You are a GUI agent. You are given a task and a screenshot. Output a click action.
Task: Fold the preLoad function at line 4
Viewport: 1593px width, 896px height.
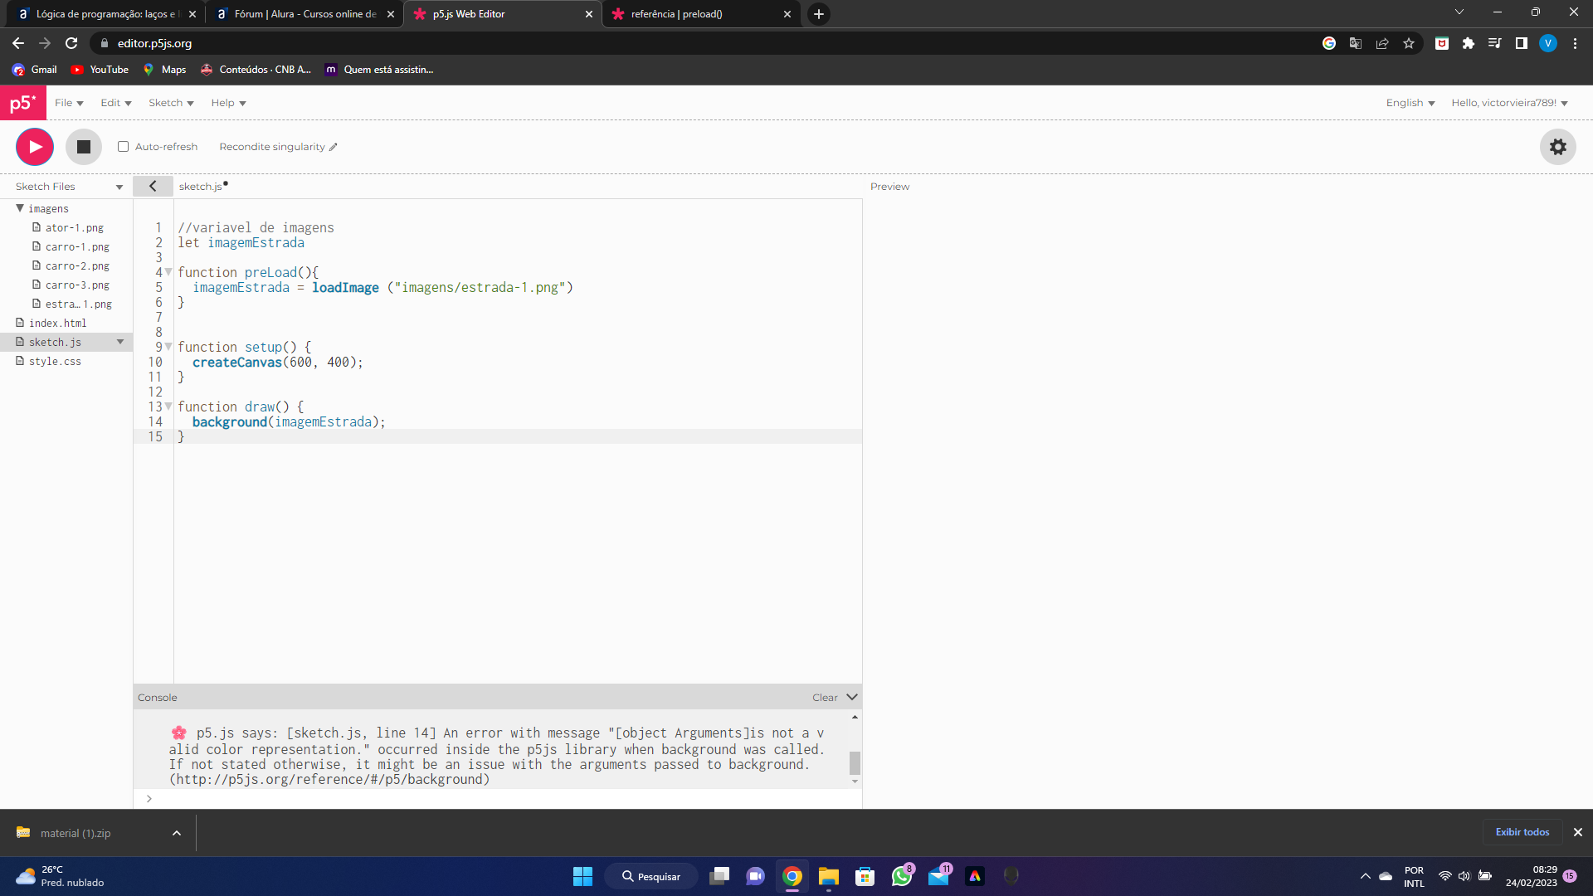pos(168,272)
